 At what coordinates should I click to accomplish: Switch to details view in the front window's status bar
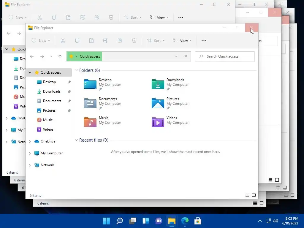pyautogui.click(x=247, y=195)
